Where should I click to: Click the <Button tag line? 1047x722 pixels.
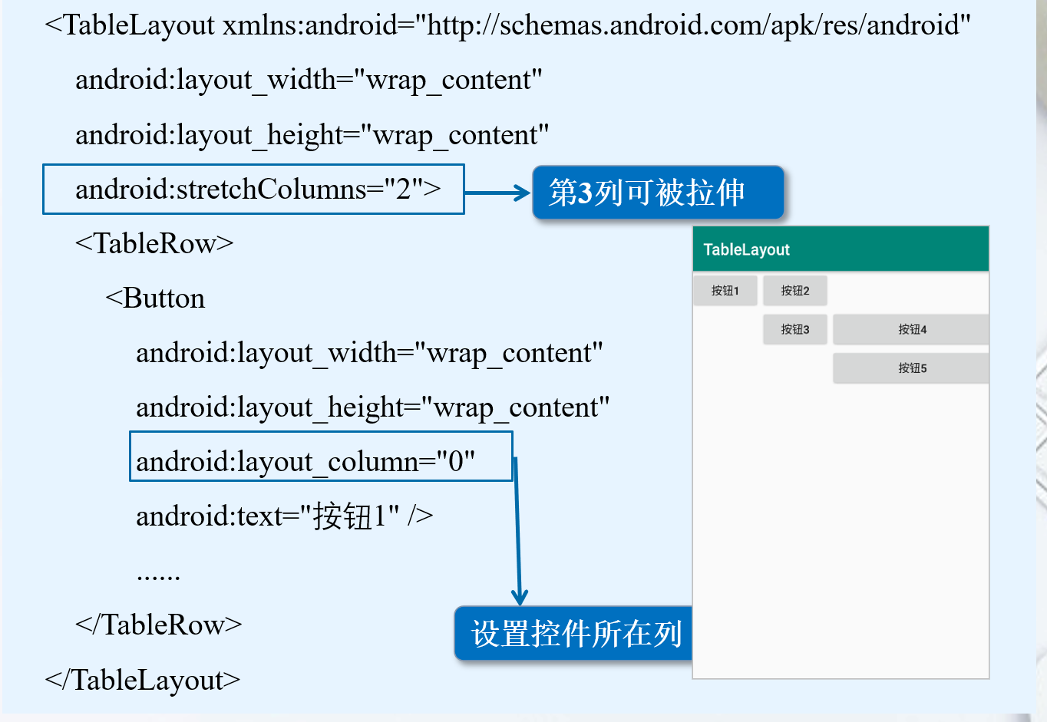[x=155, y=298]
